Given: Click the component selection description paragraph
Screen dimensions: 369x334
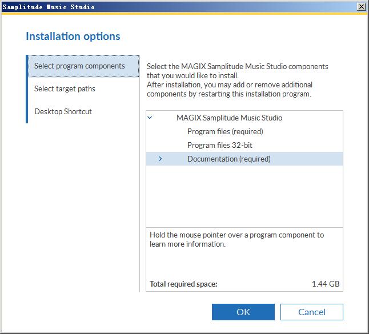Looking at the screenshot, I should (237, 80).
